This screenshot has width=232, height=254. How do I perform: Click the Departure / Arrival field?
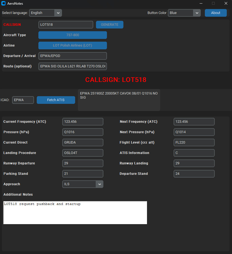[x=72, y=56]
